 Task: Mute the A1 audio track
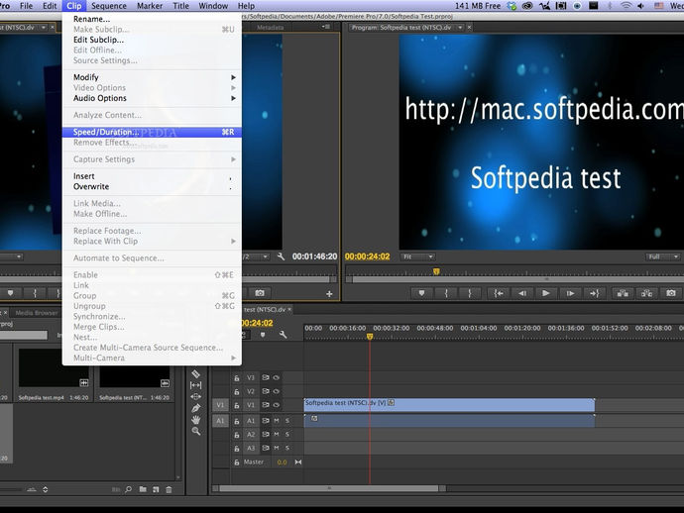click(276, 421)
